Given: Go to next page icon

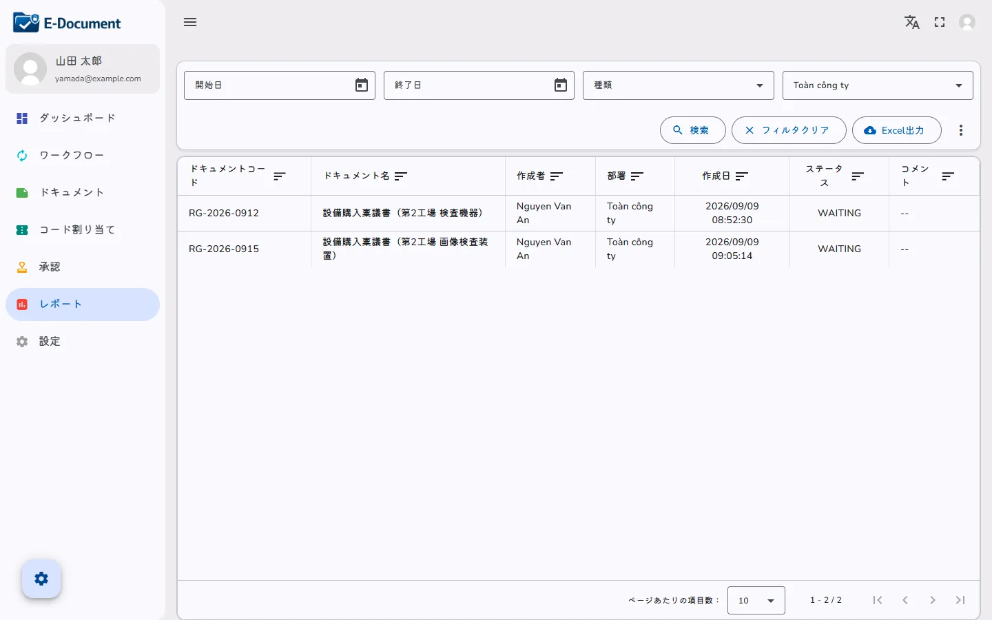Looking at the screenshot, I should click(933, 600).
